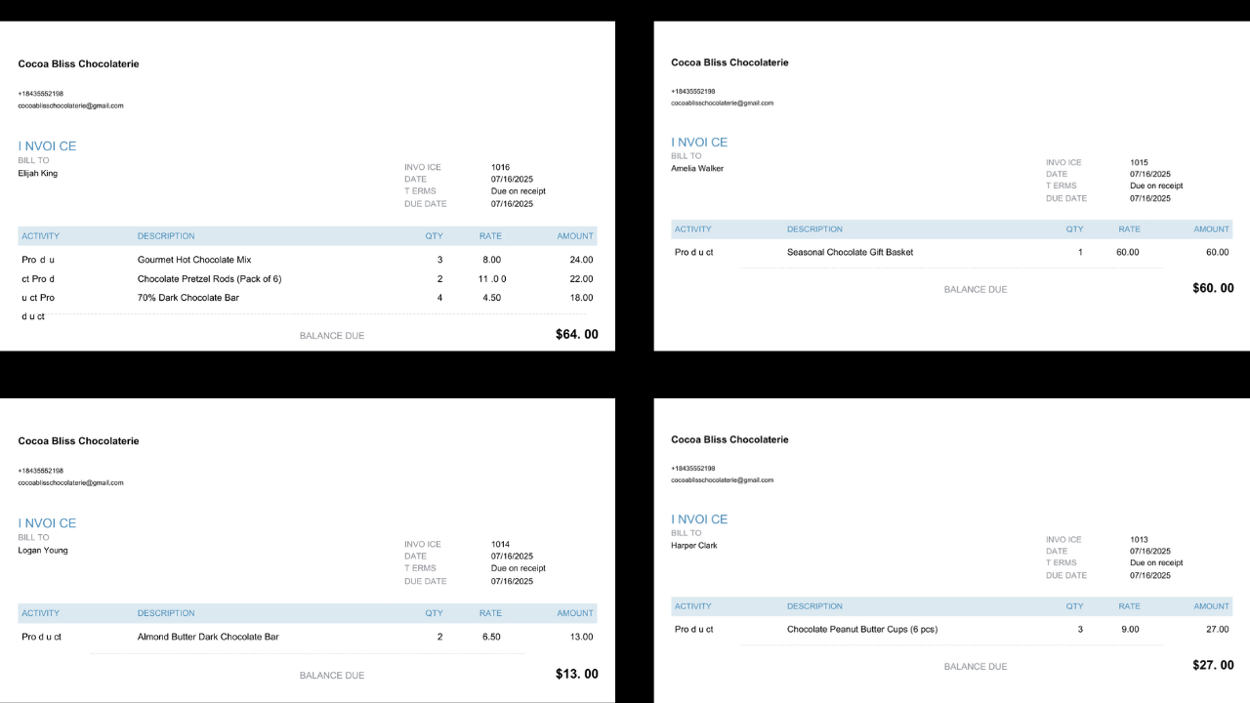This screenshot has width=1250, height=703.
Task: Click Due on receipt terms on invoice 1014
Action: [x=519, y=568]
